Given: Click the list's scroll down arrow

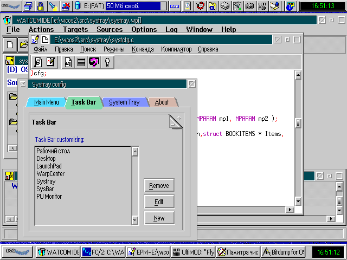Looking at the screenshot, I should point(135,220).
